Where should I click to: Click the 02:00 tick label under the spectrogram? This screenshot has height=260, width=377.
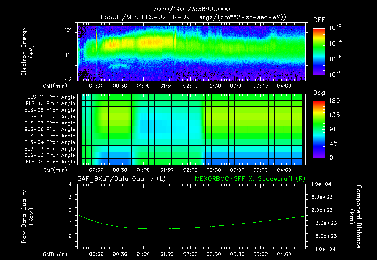(190, 86)
